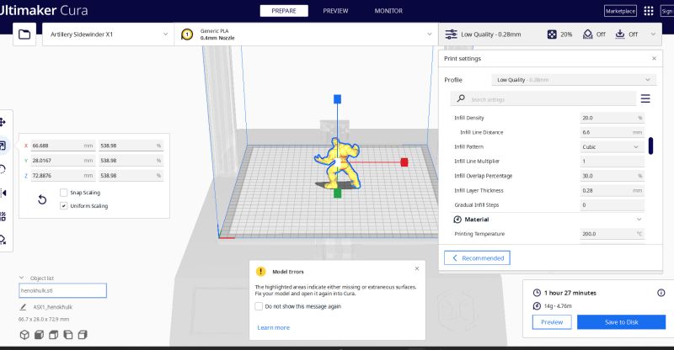Screen dimensions: 674x350
Task: Click the Infill Density 20.0 field
Action: pyautogui.click(x=612, y=118)
